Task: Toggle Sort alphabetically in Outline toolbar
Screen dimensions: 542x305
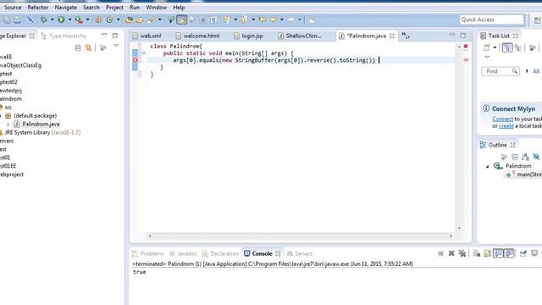Action: pos(525,157)
